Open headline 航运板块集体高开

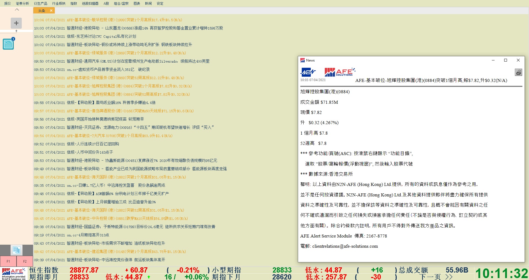[x=99, y=260]
